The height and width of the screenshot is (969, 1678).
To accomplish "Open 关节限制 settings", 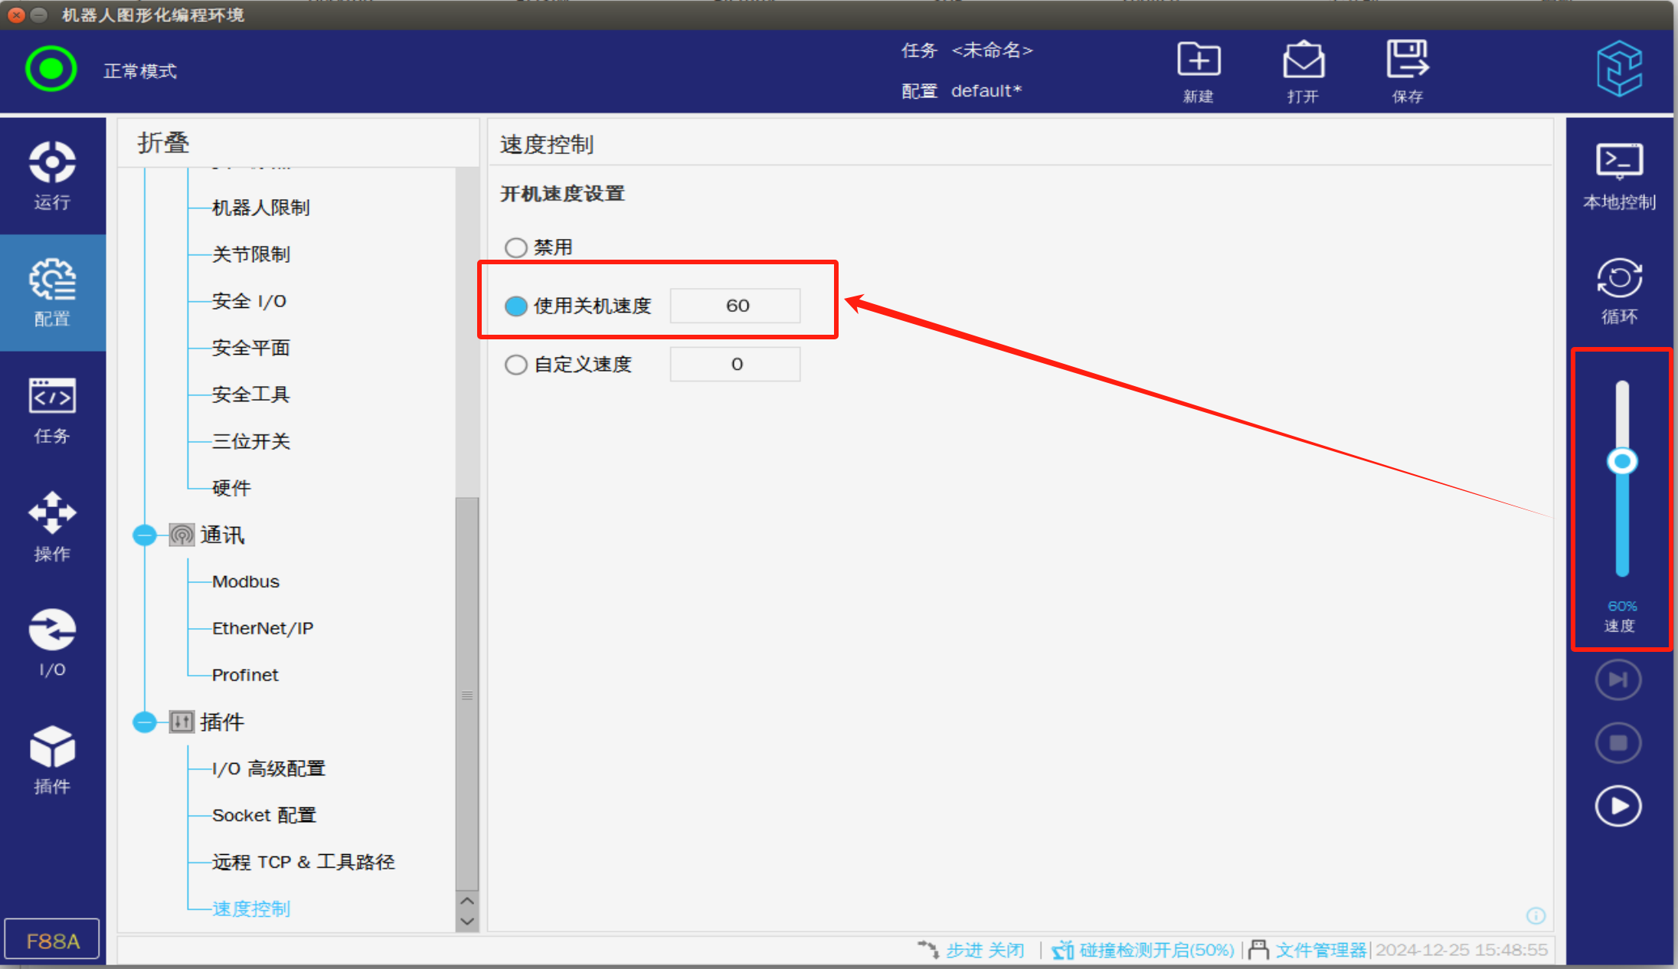I will pyautogui.click(x=251, y=254).
